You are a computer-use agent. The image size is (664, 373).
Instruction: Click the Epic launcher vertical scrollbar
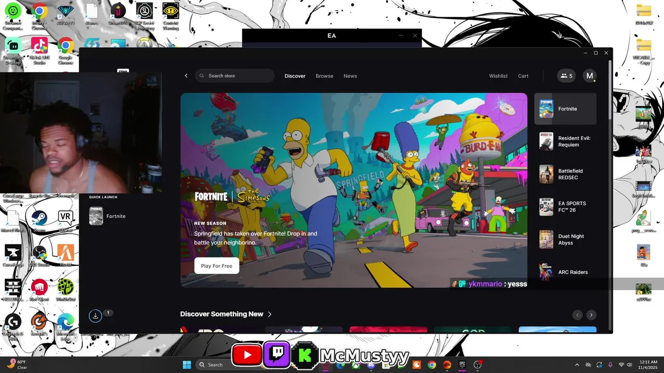click(610, 91)
